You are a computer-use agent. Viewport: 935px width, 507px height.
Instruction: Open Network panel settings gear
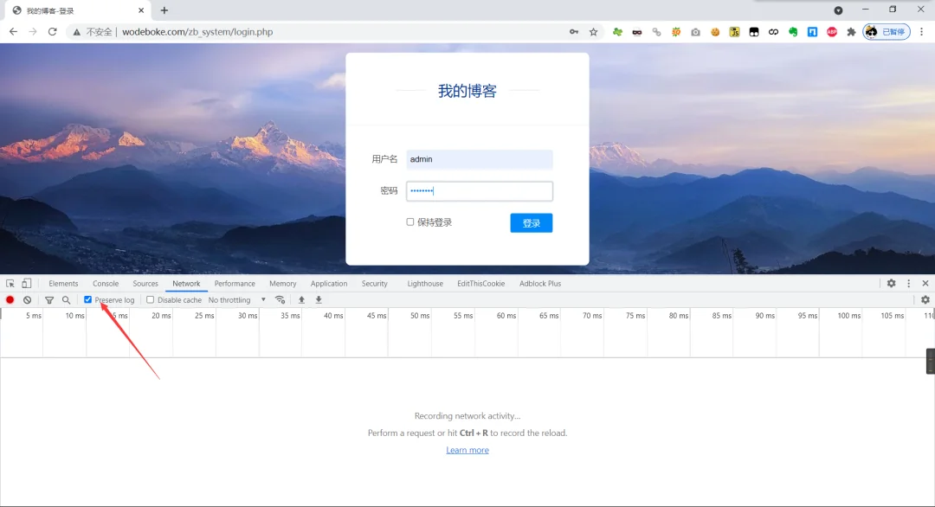(925, 299)
